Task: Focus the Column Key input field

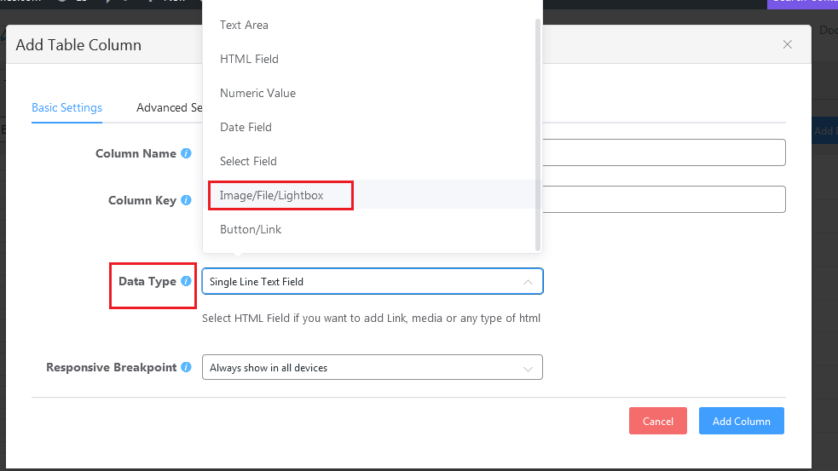Action: click(665, 199)
